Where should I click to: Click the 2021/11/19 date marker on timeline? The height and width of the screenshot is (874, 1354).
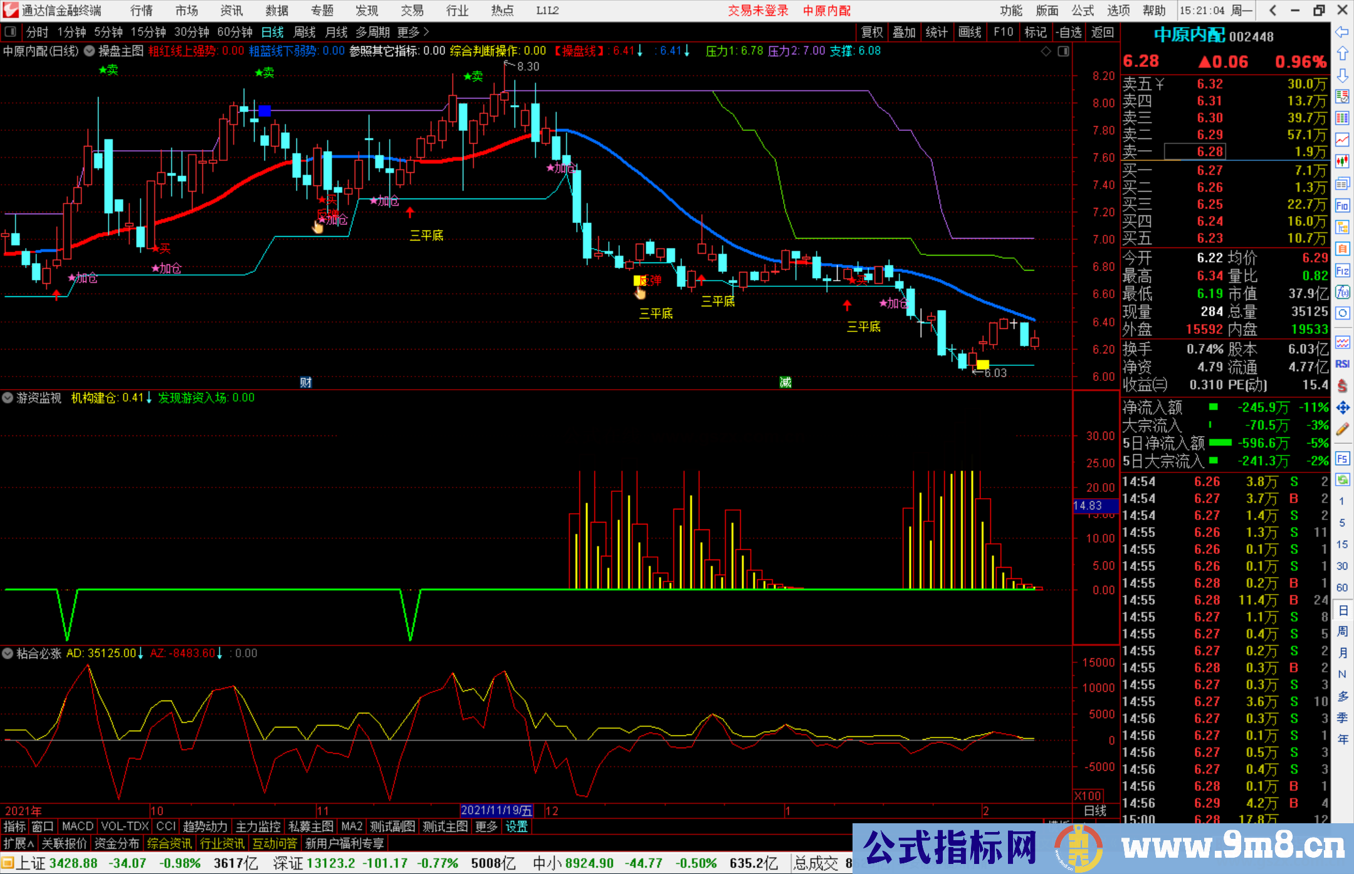[496, 811]
